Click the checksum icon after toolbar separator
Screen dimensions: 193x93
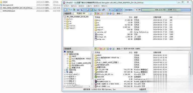coord(109,10)
